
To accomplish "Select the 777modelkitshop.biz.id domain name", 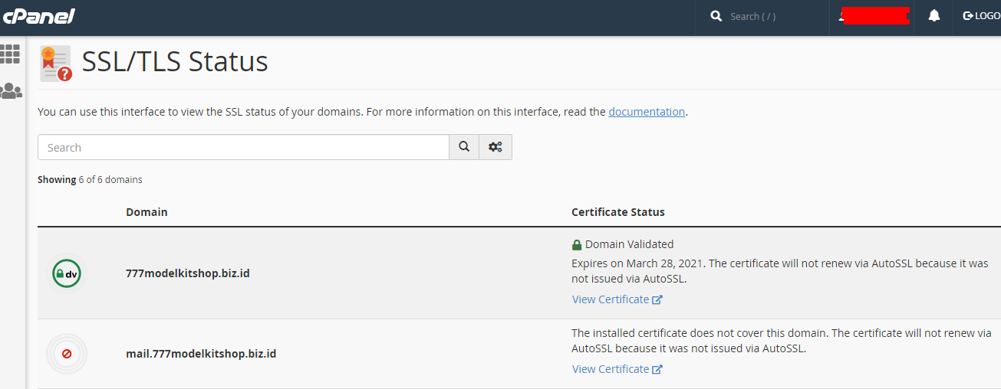I will pos(187,273).
